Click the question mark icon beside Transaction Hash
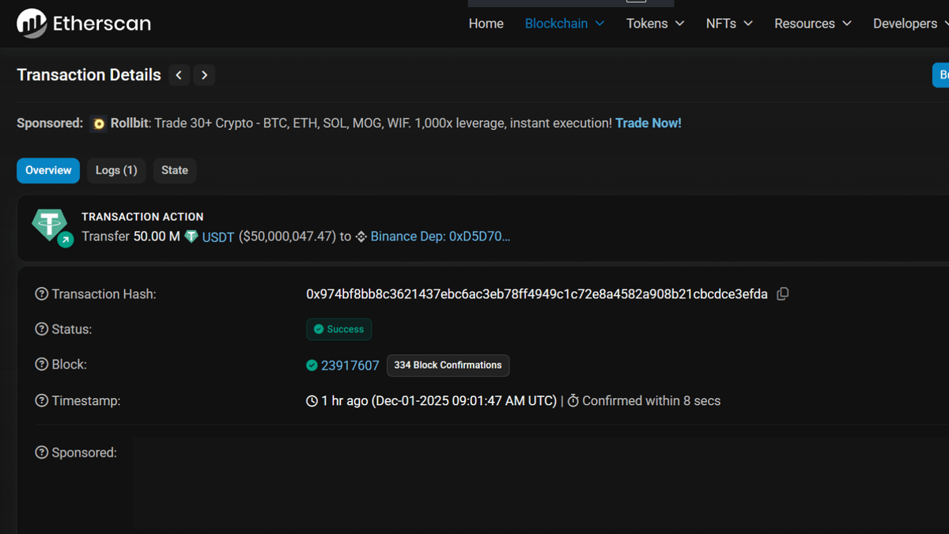The height and width of the screenshot is (534, 949). click(x=40, y=294)
